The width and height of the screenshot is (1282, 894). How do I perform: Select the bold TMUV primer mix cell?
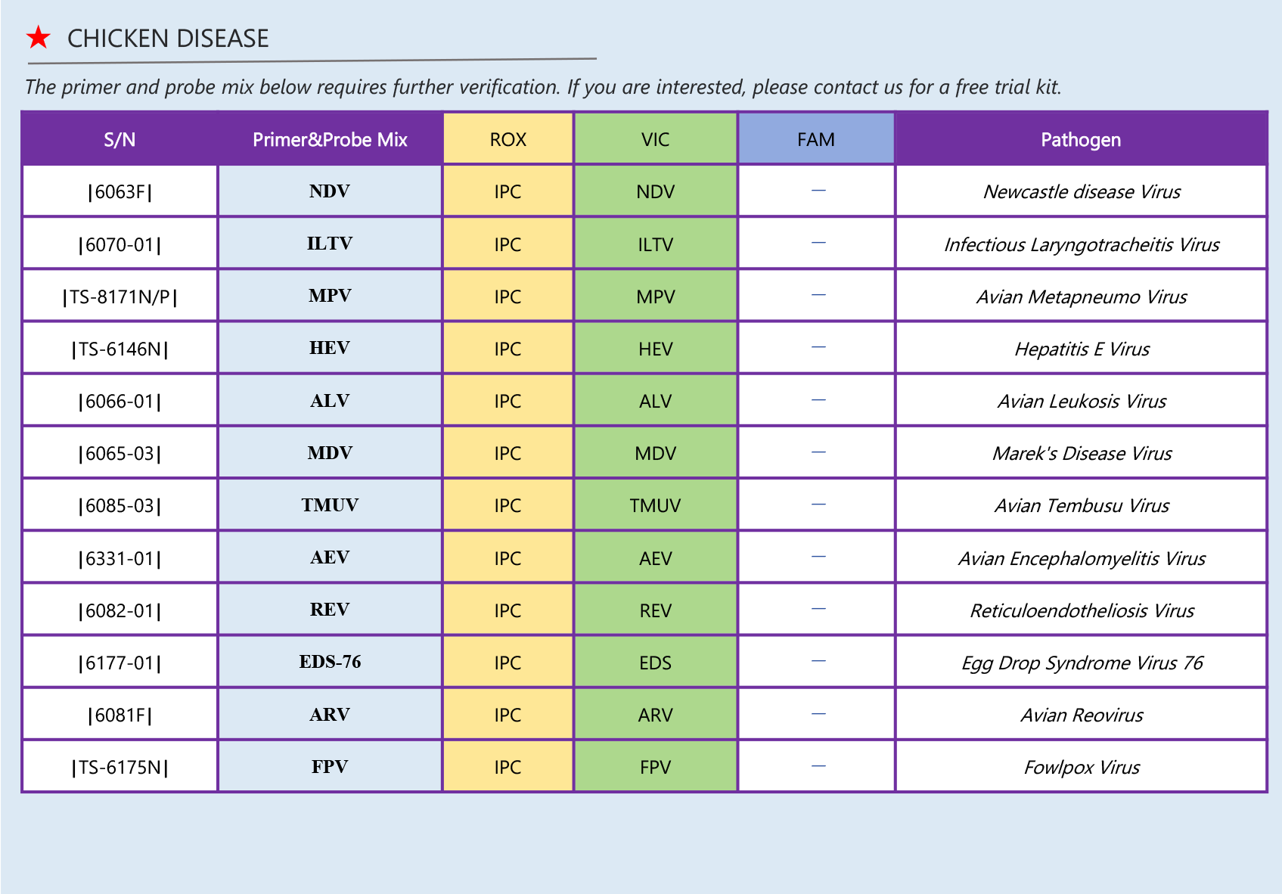click(330, 505)
